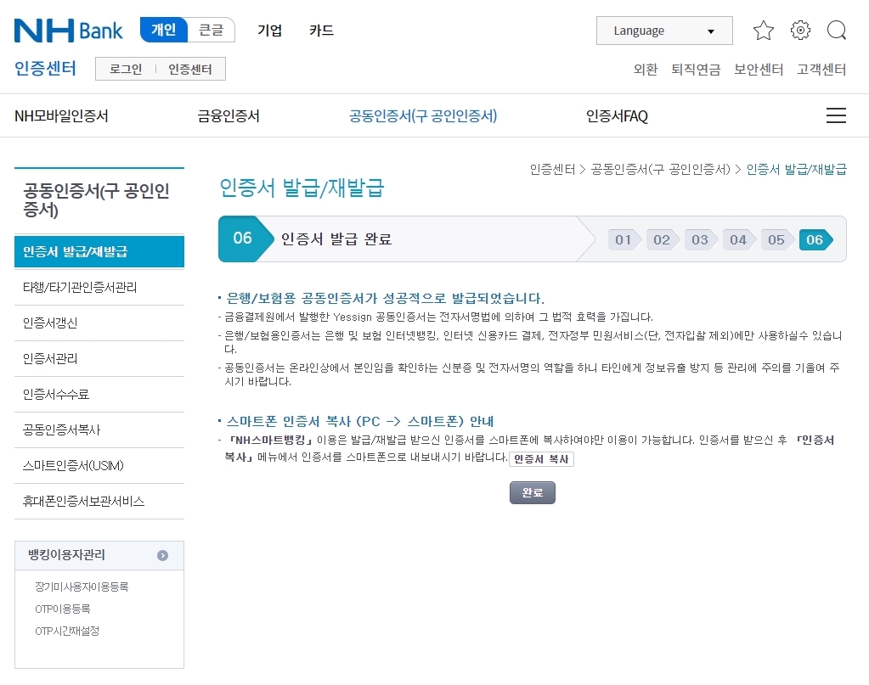
Task: Click step 06 on the progress indicator
Action: coord(813,239)
